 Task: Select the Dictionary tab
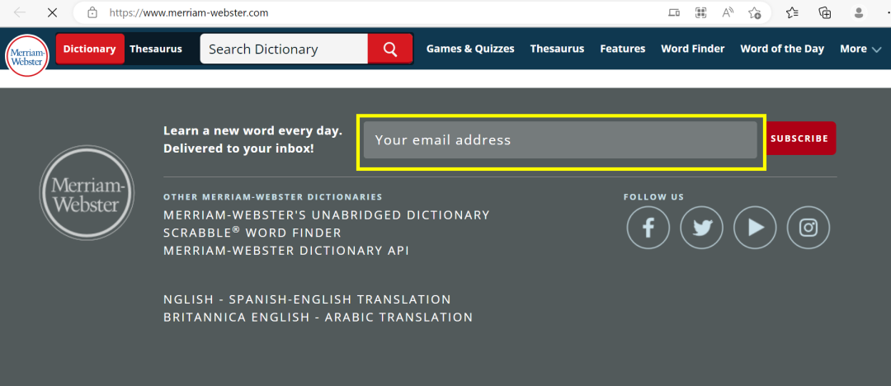[x=89, y=49]
